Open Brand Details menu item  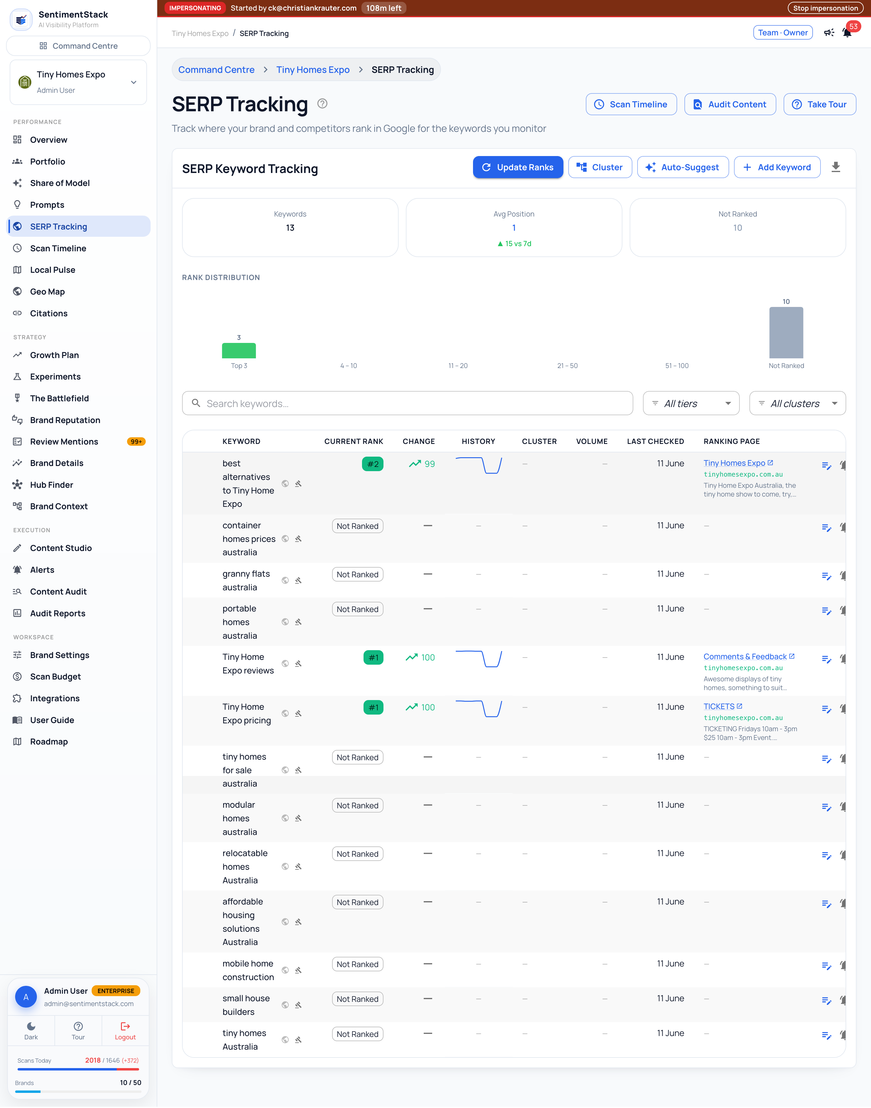(78, 463)
